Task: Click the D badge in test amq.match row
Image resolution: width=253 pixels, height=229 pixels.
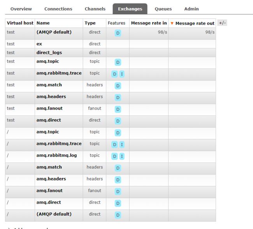Action: coord(118,86)
